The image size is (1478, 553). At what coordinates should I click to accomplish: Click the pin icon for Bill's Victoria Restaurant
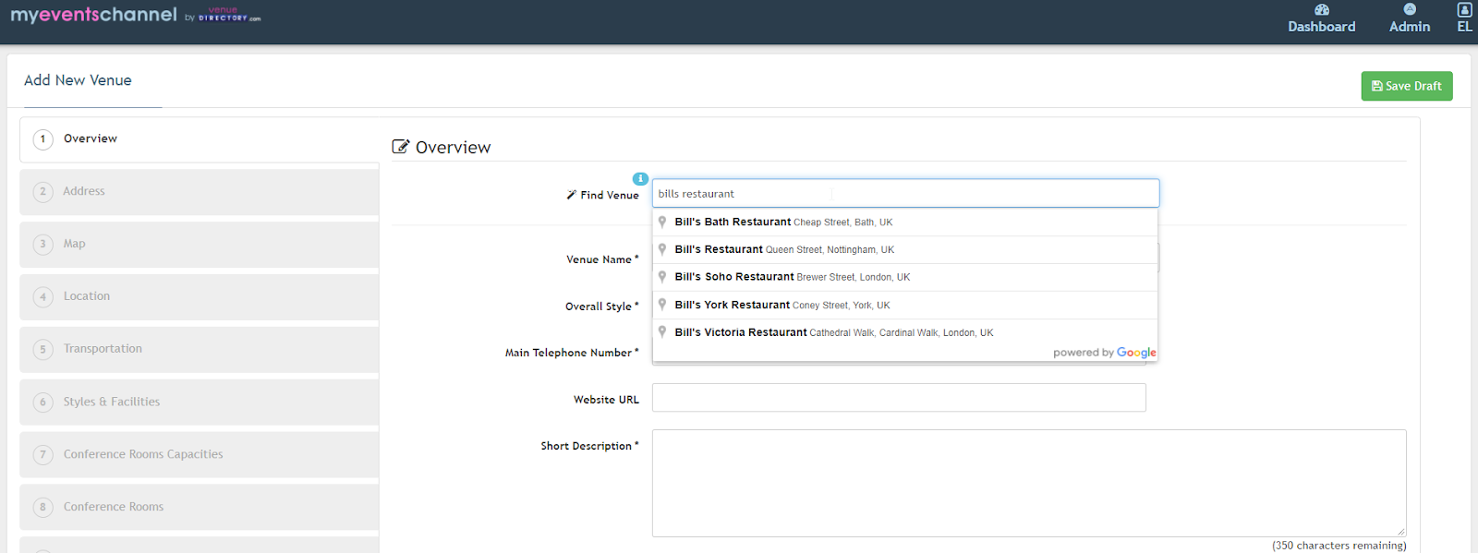662,332
